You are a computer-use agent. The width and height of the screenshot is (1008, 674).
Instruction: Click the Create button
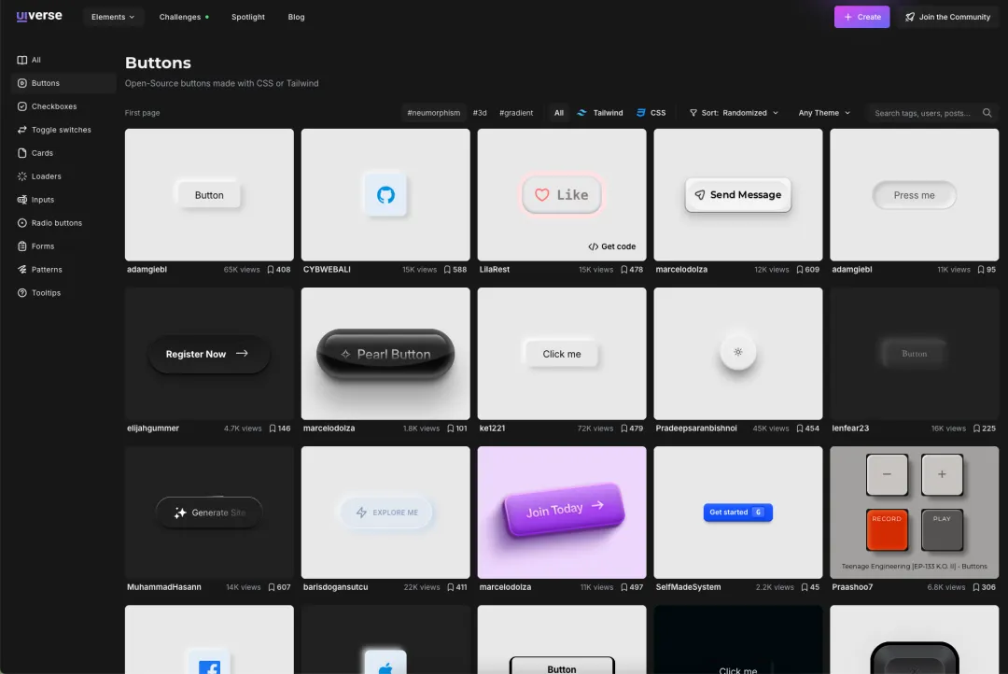click(861, 17)
